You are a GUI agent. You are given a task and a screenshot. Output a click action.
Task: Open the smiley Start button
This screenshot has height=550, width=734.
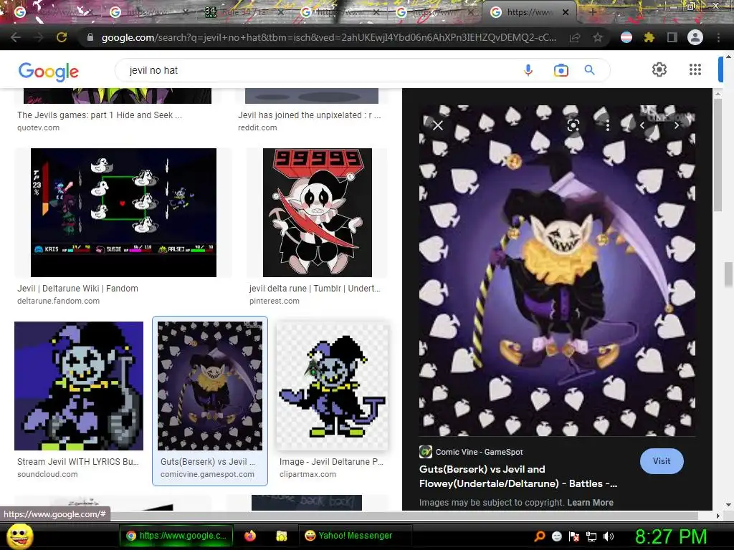[20, 536]
